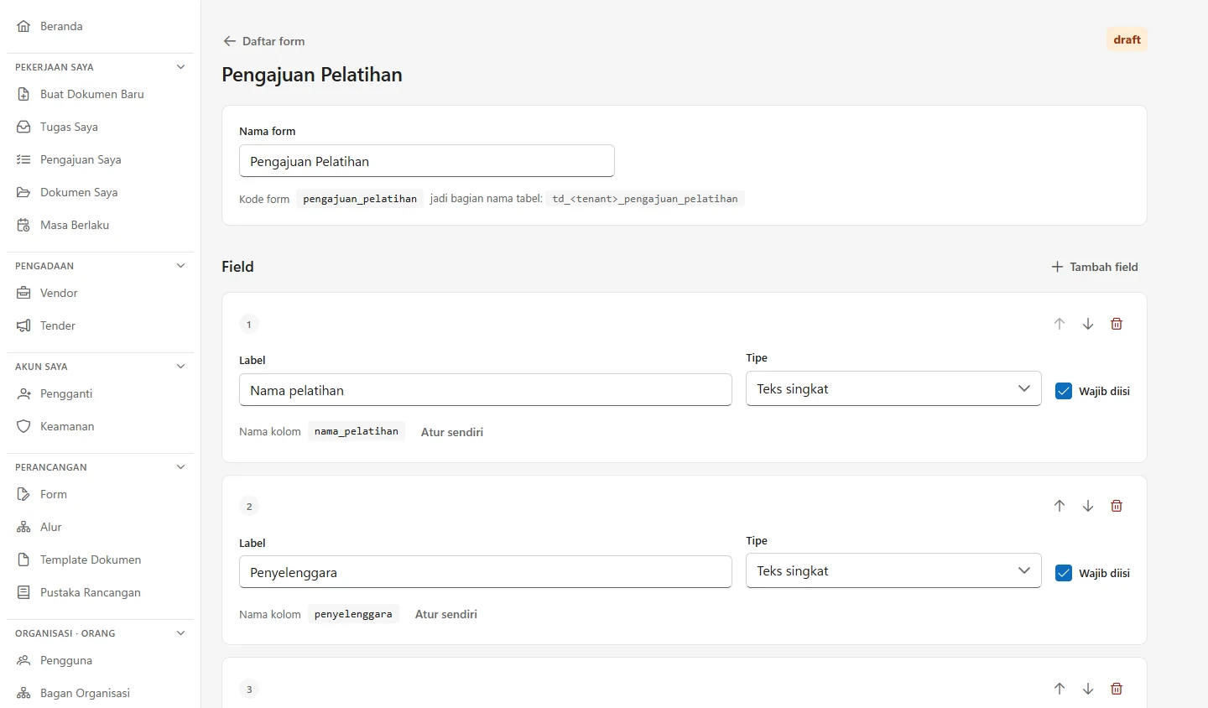Open Tipe dropdown for Penyelenggara field
Viewport: 1208px width, 708px height.
[893, 570]
